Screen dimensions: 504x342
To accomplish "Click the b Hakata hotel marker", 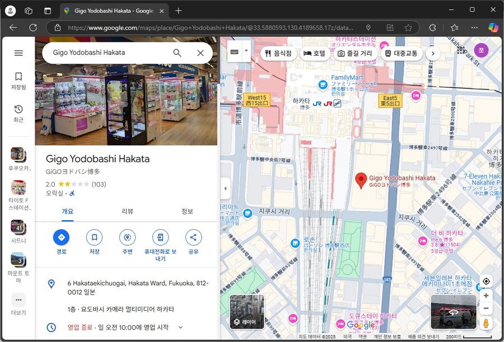I will 422,241.
